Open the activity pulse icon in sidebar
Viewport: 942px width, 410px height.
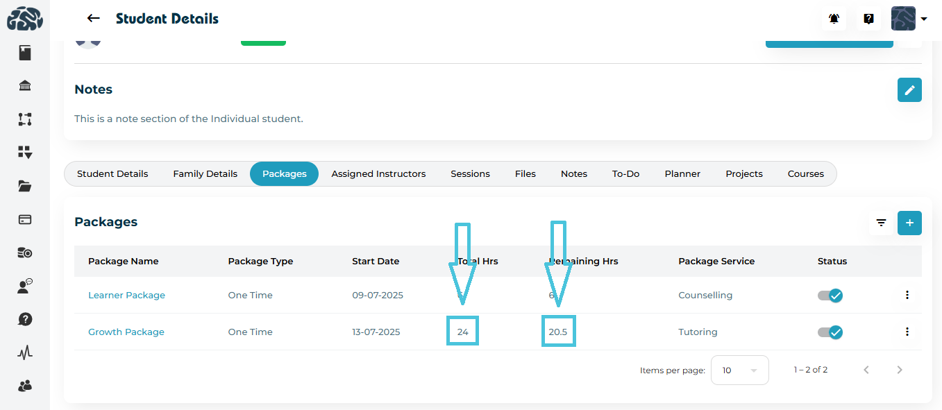(x=25, y=352)
